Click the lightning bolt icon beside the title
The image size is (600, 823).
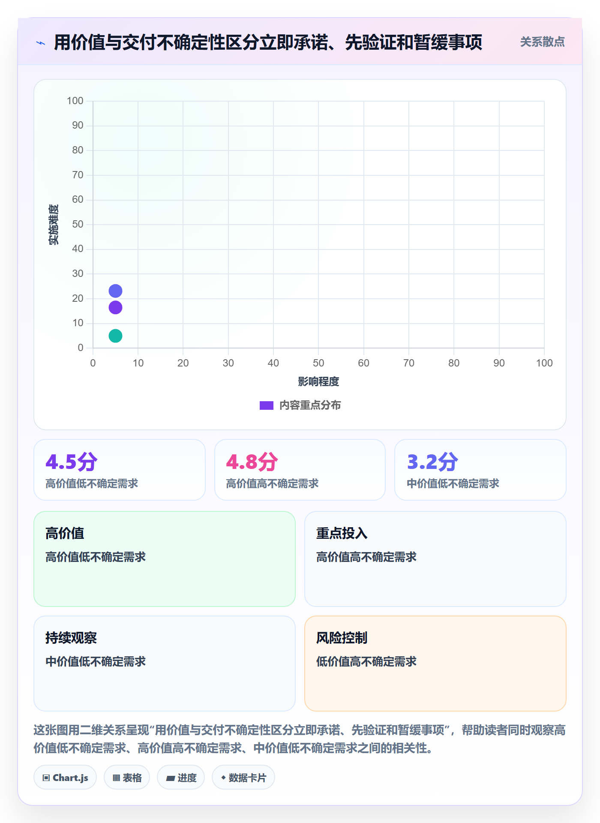point(41,43)
